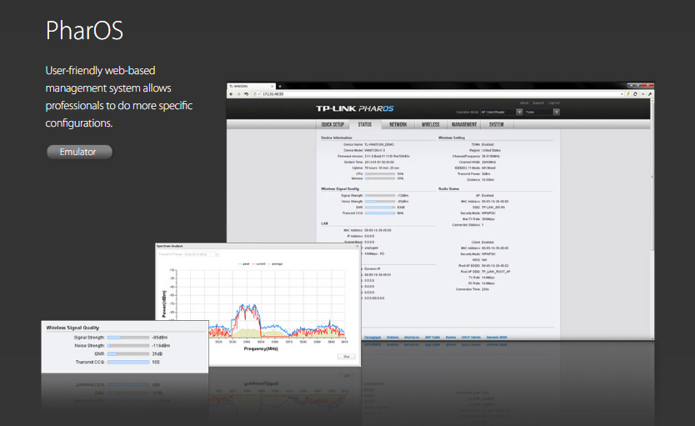Open the Wireless tab
The width and height of the screenshot is (695, 426).
[x=430, y=124]
